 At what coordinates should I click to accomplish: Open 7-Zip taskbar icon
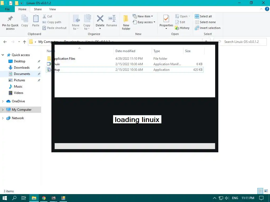54,198
